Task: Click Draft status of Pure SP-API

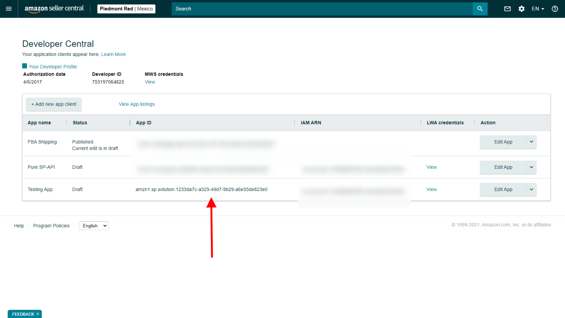Action: click(77, 167)
